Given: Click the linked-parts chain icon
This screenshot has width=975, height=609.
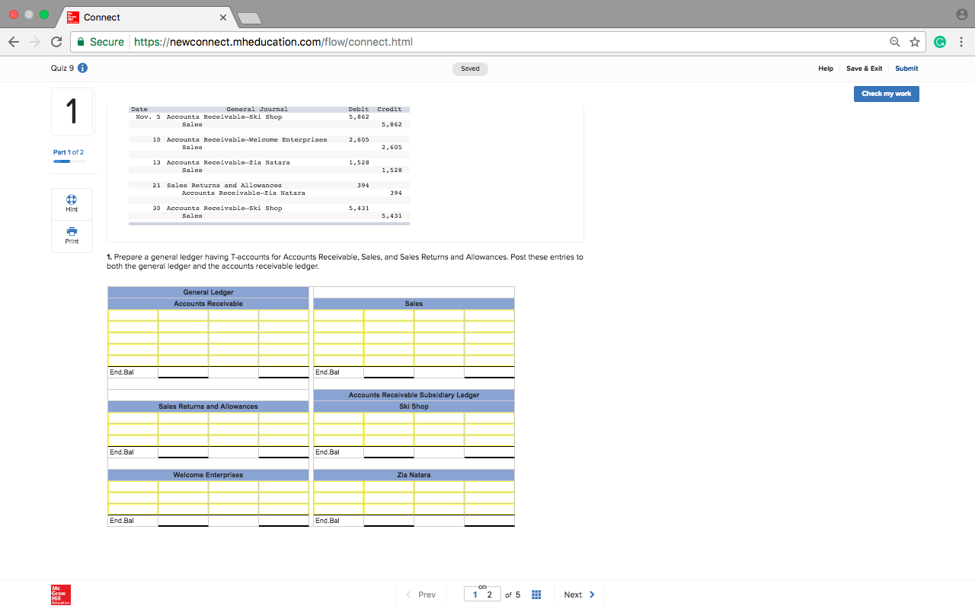Looking at the screenshot, I should (483, 586).
